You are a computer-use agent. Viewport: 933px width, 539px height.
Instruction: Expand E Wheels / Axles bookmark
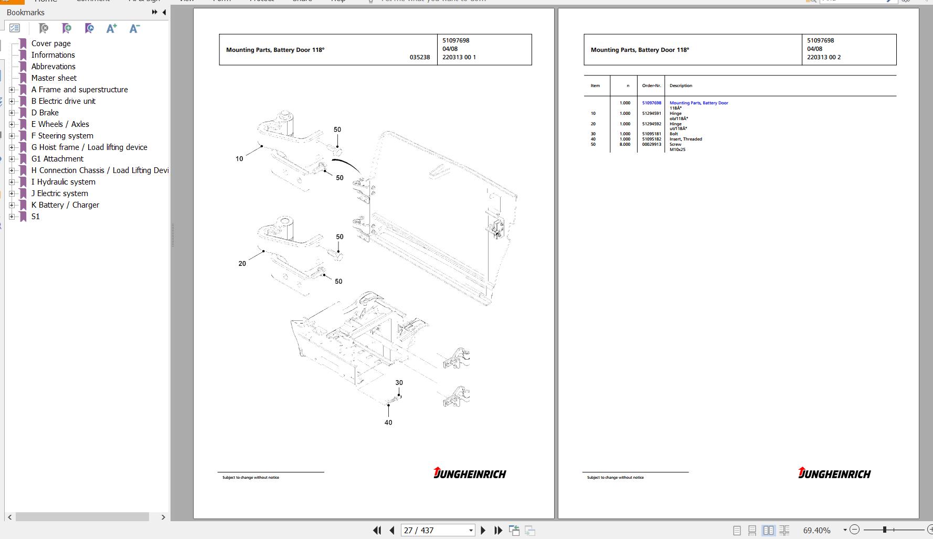click(12, 124)
